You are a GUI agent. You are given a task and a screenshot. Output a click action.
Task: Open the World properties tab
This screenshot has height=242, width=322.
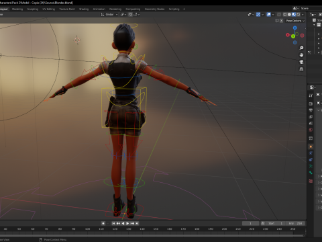(311, 130)
